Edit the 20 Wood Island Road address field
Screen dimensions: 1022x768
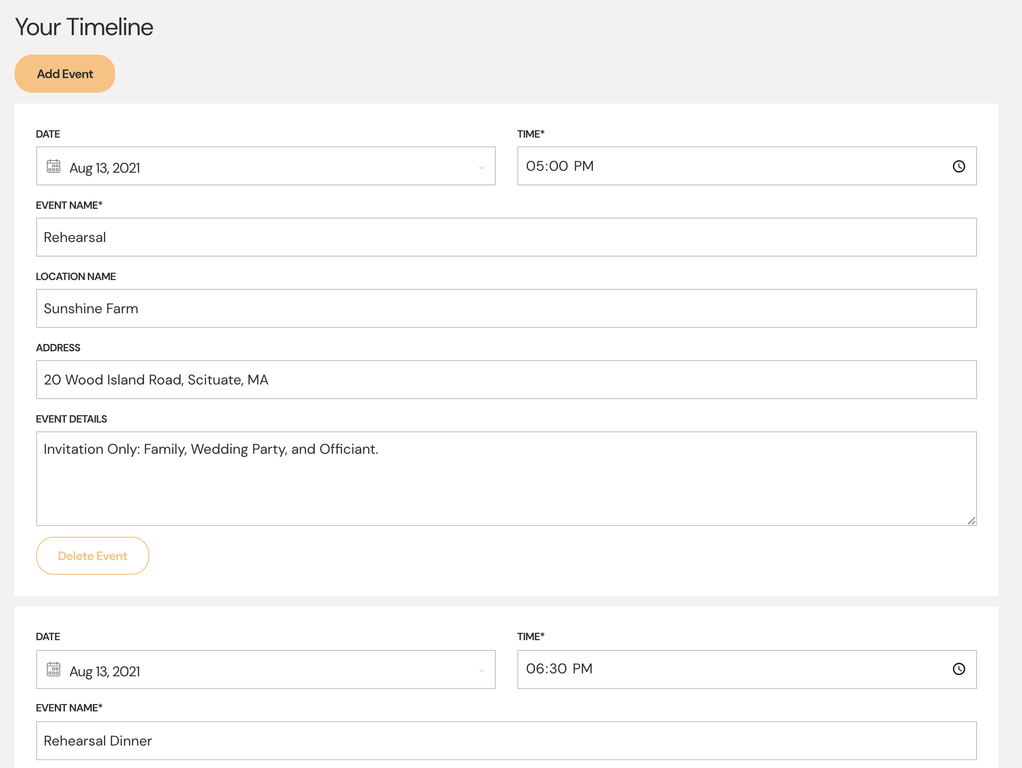[506, 380]
